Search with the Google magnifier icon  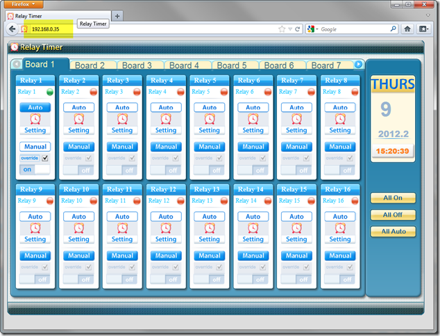click(393, 28)
